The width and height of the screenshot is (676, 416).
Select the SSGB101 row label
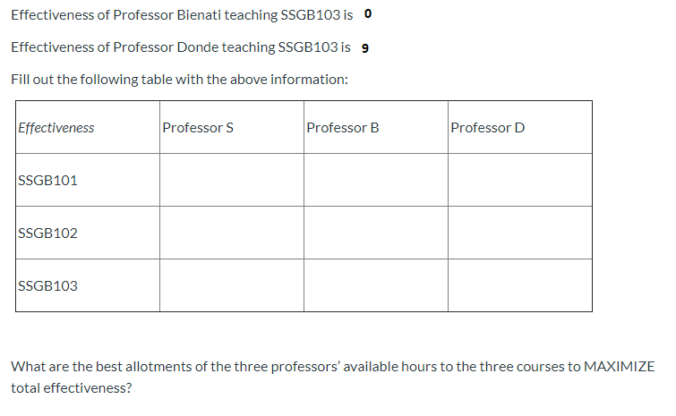click(x=48, y=181)
